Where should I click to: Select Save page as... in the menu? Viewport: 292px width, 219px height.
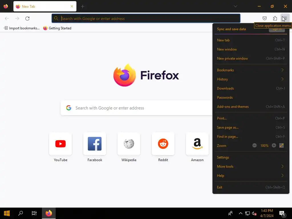251,127
